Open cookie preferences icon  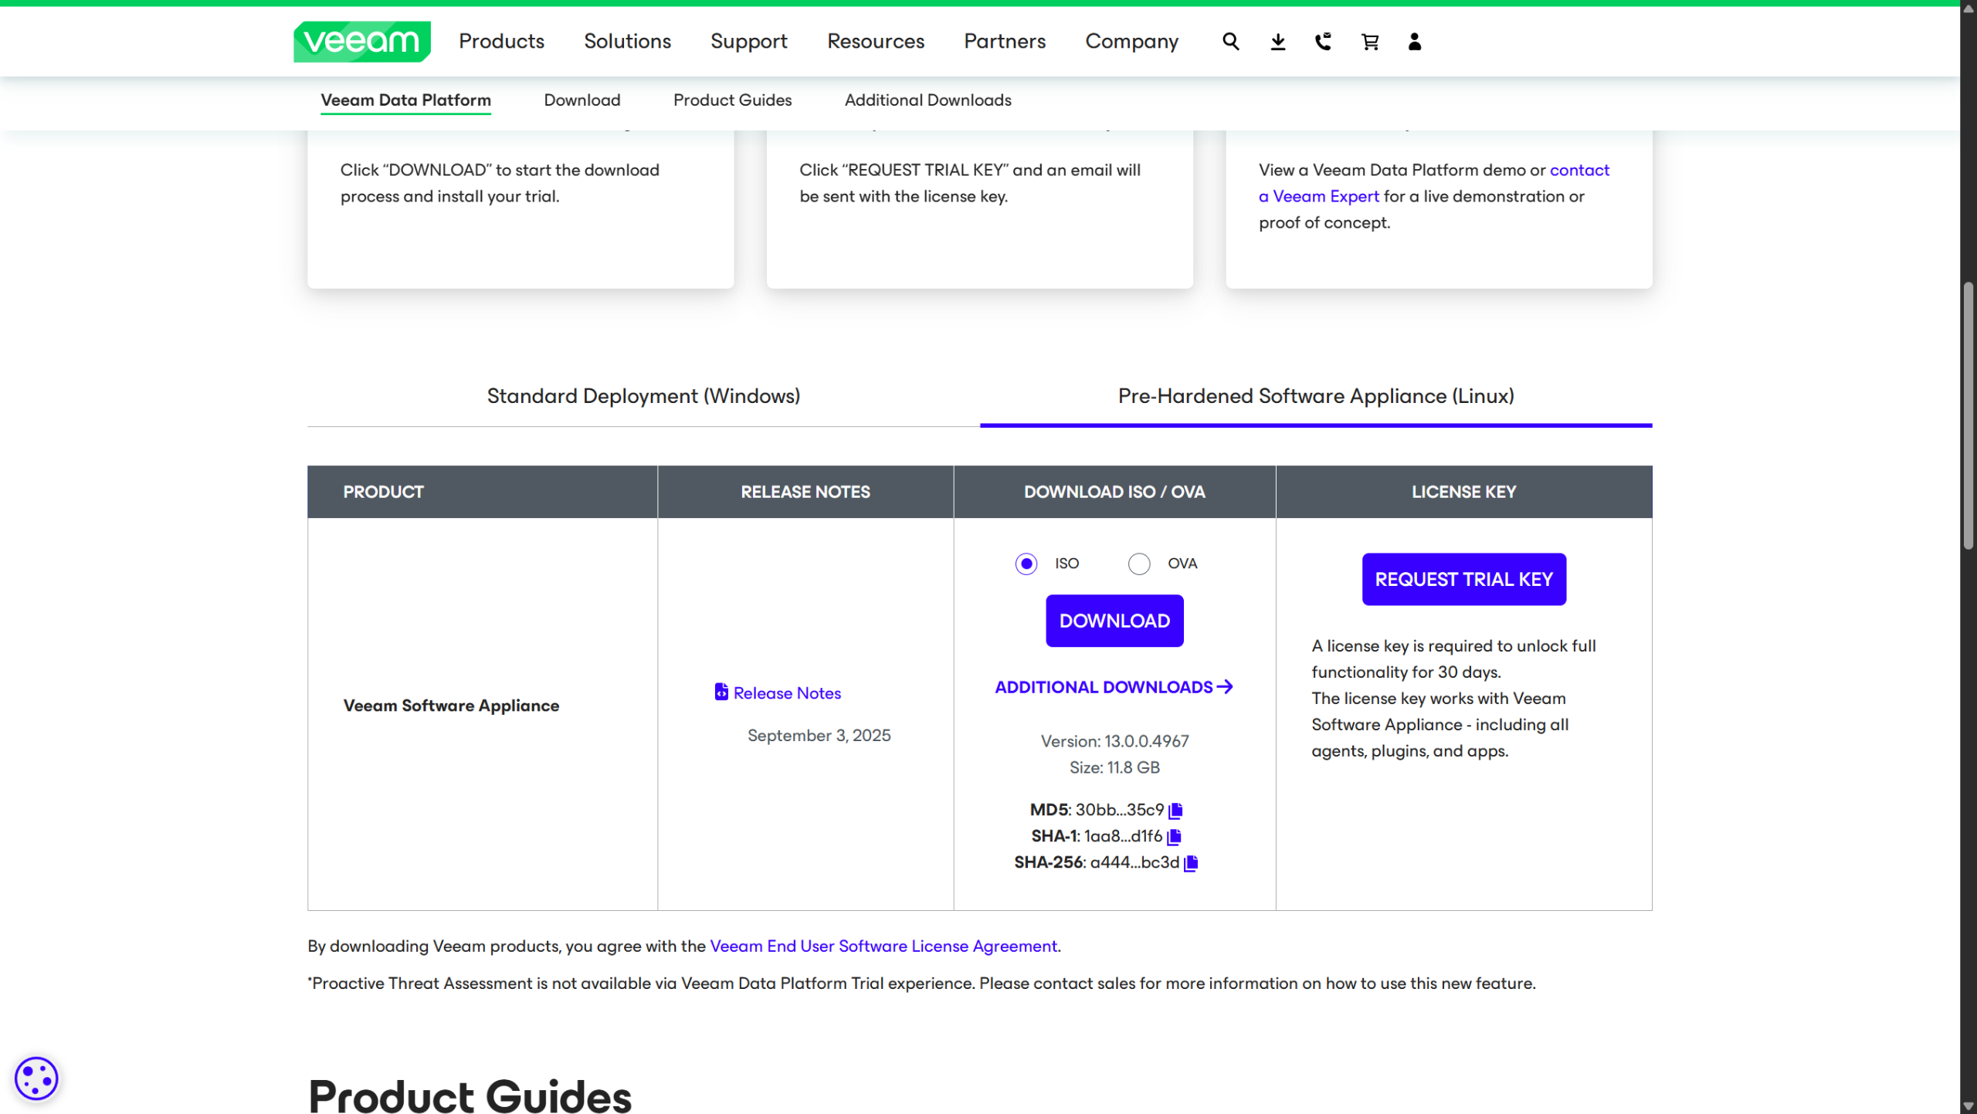tap(36, 1078)
